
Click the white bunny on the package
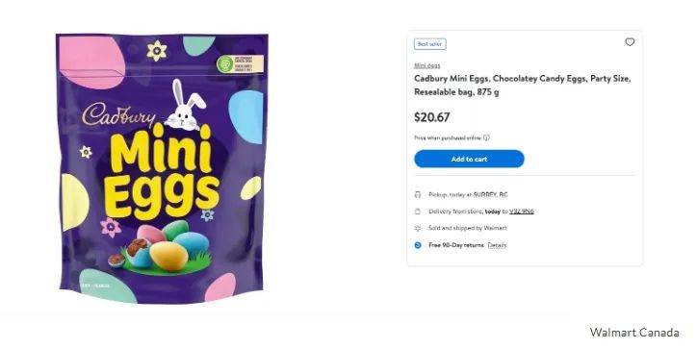pyautogui.click(x=185, y=106)
